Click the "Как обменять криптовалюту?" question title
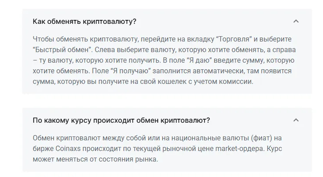The width and height of the screenshot is (323, 177). 84,21
